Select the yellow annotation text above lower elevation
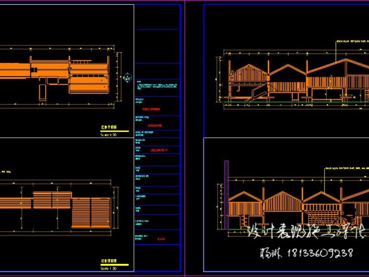 coord(345,169)
